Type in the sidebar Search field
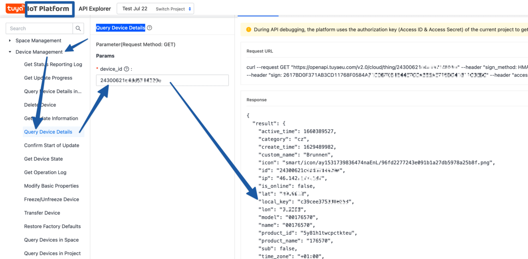 [39, 28]
